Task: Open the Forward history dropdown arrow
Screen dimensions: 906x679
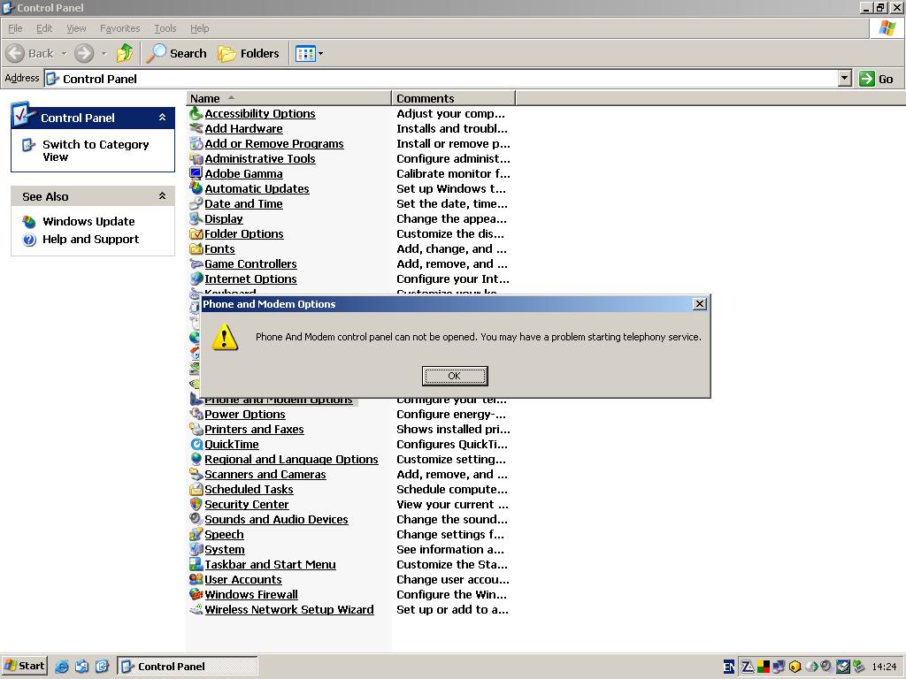Action: coord(104,54)
